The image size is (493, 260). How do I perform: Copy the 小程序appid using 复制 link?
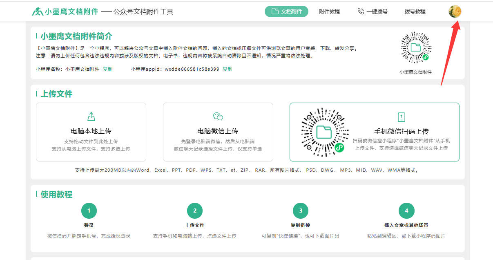[227, 69]
